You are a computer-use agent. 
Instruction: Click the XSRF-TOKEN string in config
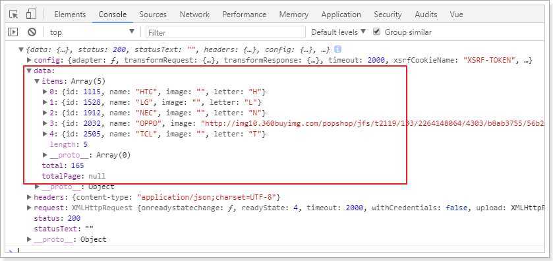pos(490,60)
